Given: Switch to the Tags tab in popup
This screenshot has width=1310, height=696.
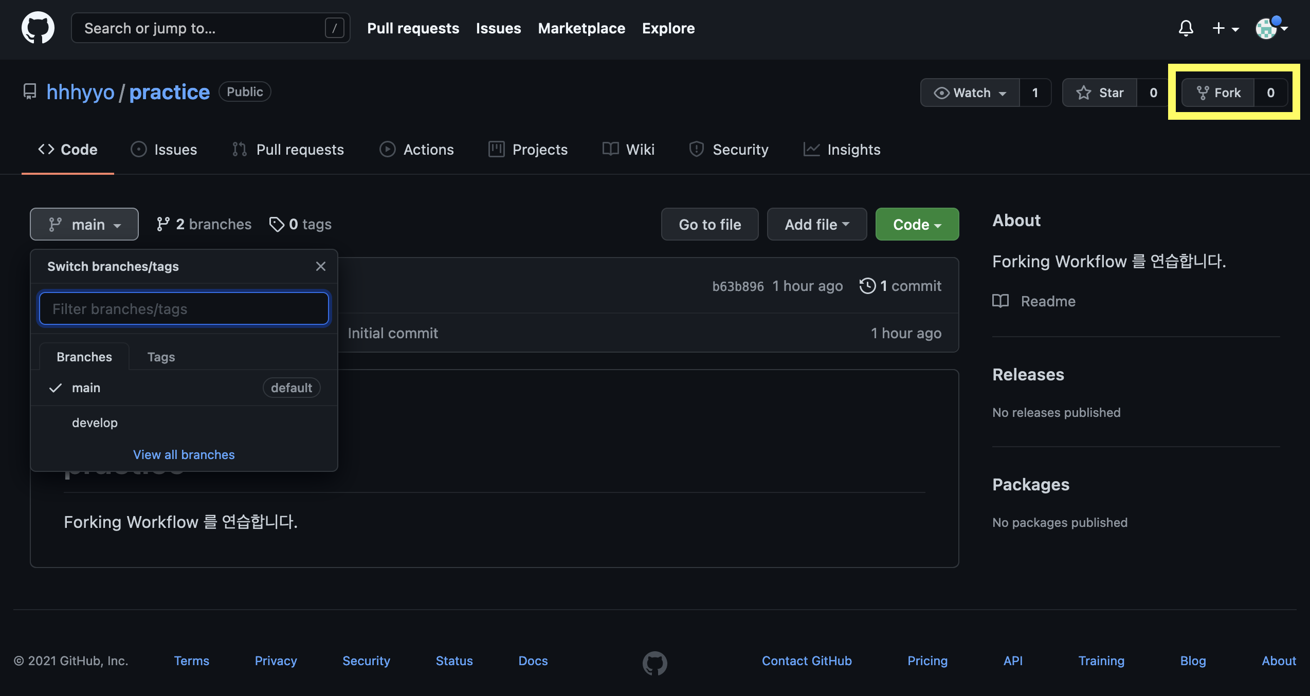Looking at the screenshot, I should 161,357.
